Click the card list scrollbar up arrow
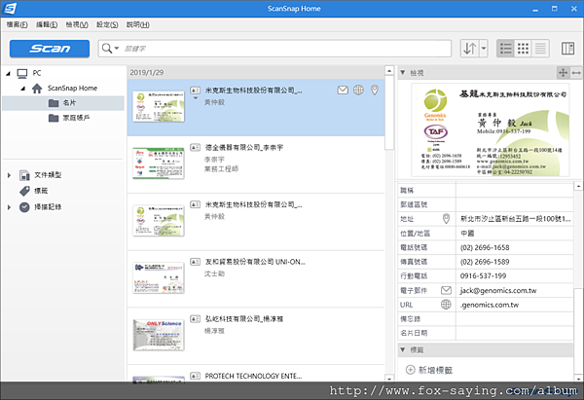 pos(389,70)
